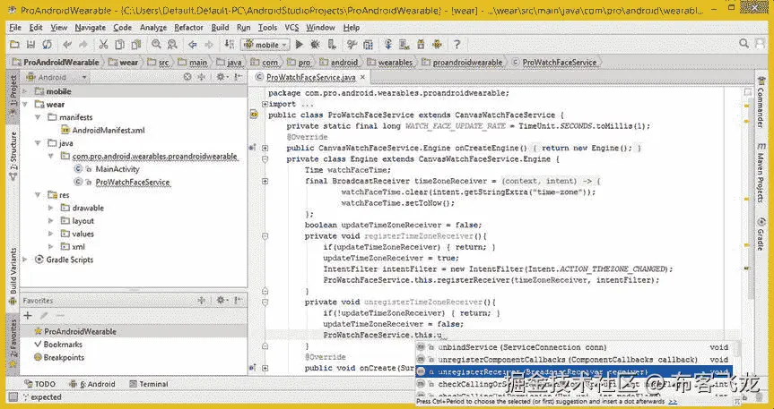Click the Project Structure icon
This screenshot has width=774, height=409.
point(368,45)
